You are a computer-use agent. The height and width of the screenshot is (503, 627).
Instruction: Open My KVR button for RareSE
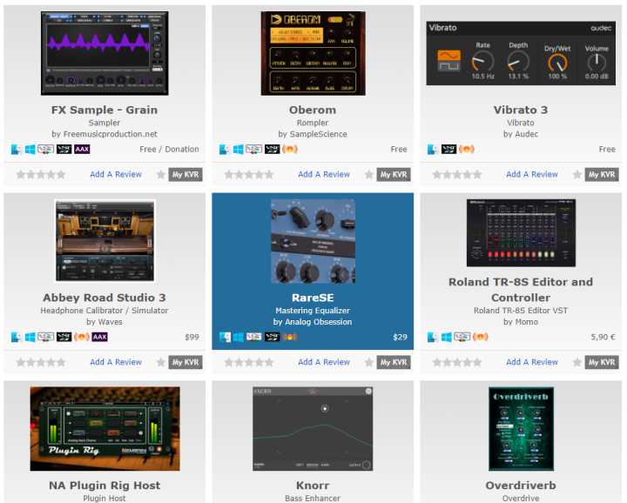pyautogui.click(x=394, y=362)
